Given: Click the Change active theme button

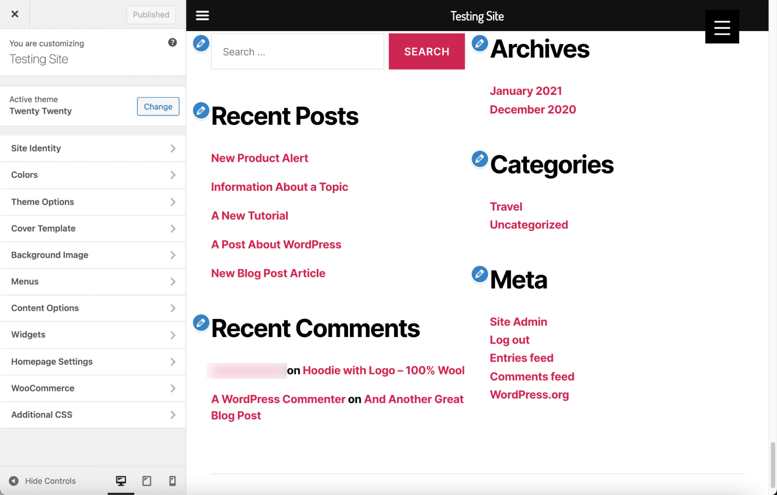Looking at the screenshot, I should [157, 106].
